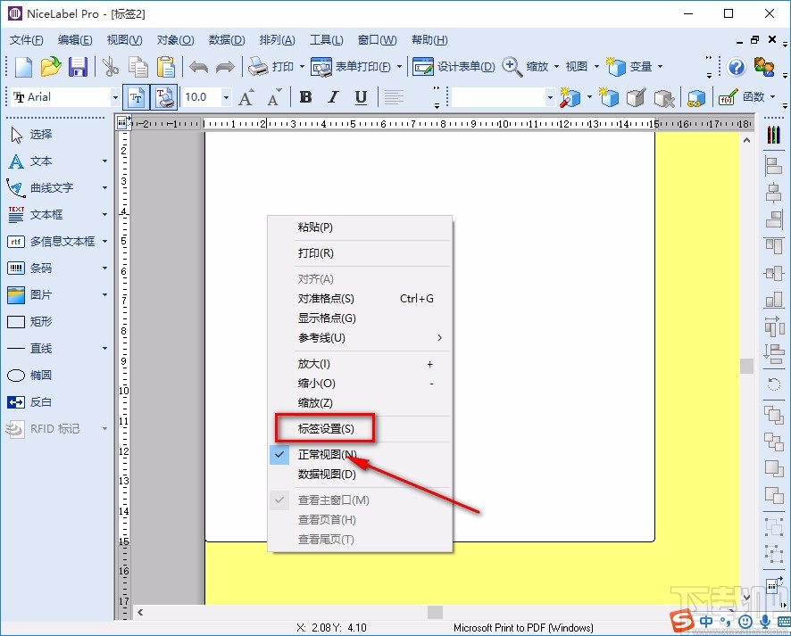Expand the 打印 dropdown arrow

pyautogui.click(x=302, y=67)
